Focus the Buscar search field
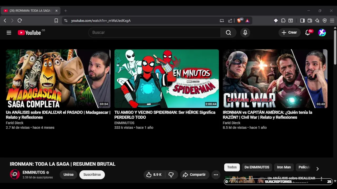The height and width of the screenshot is (189, 337). (155, 33)
